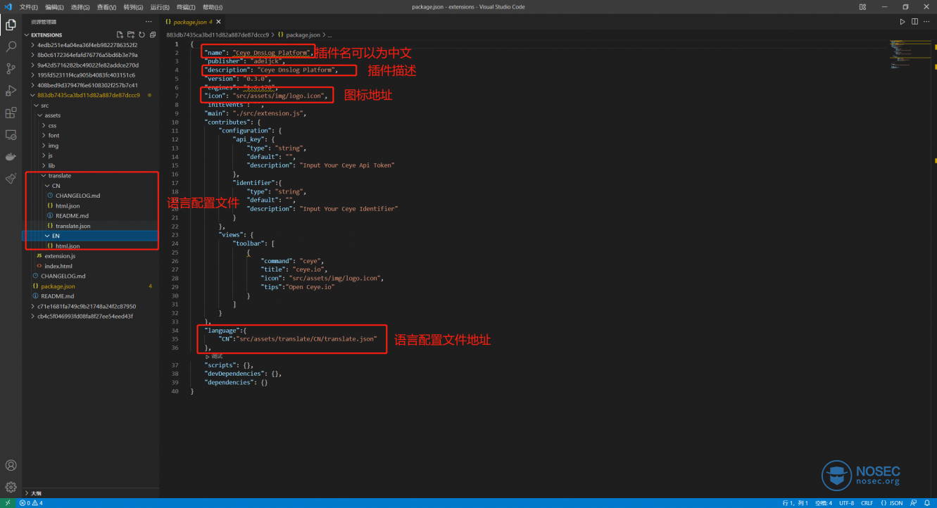Change the JSON language mode in status bar
Image resolution: width=937 pixels, height=508 pixels.
coord(891,503)
